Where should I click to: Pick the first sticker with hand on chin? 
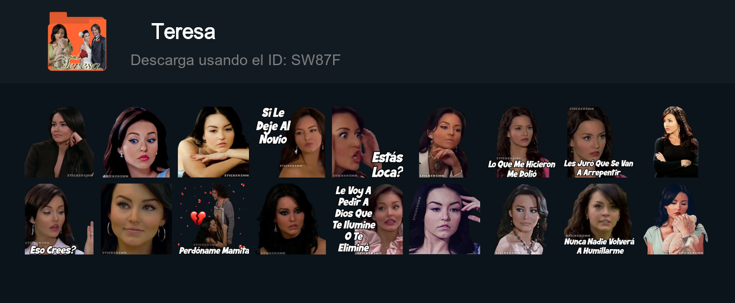point(59,142)
